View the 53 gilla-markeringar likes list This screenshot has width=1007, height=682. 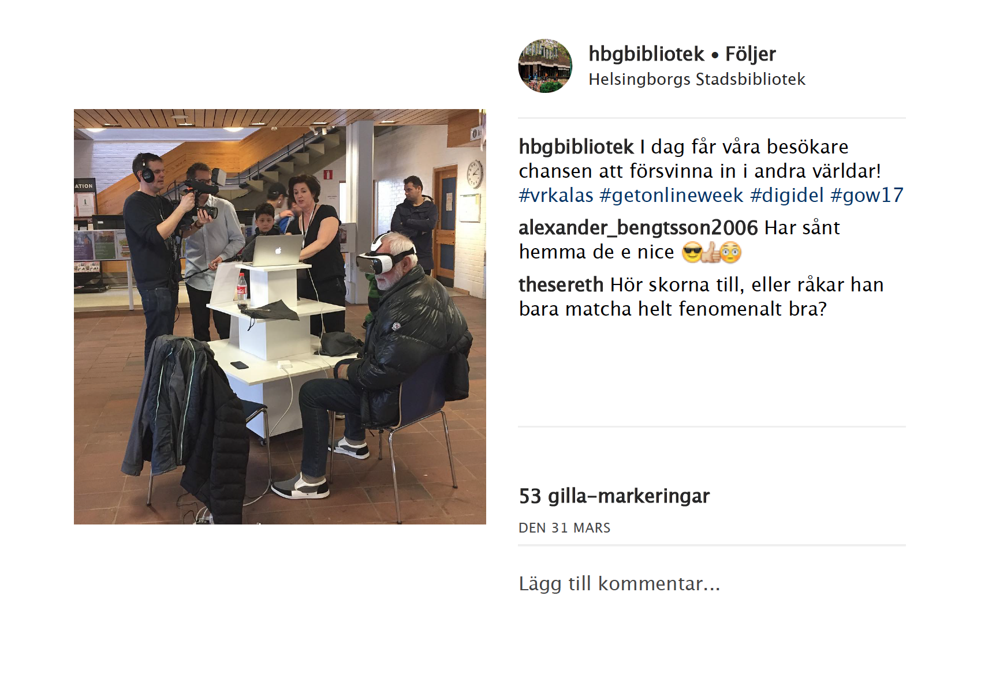tap(614, 496)
